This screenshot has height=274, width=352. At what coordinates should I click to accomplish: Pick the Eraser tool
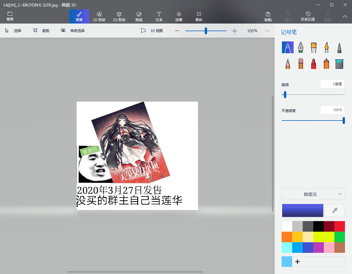[300, 64]
